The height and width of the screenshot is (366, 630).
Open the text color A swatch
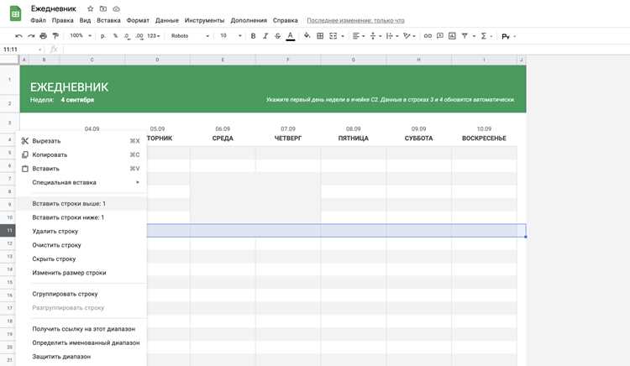click(290, 36)
